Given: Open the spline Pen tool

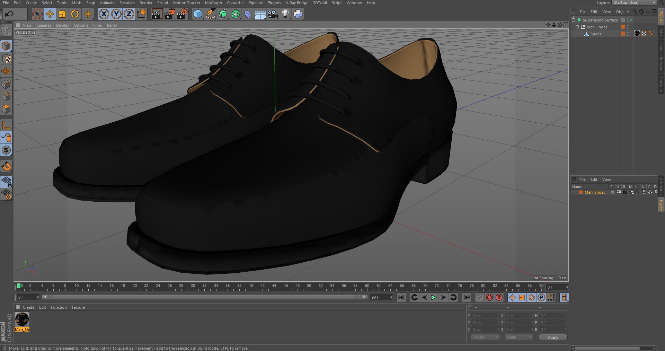Looking at the screenshot, I should (210, 14).
